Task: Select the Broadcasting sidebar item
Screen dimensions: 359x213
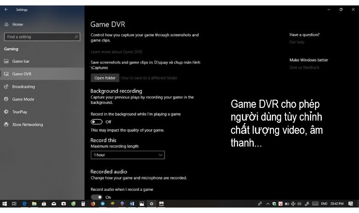Action: coord(23,86)
